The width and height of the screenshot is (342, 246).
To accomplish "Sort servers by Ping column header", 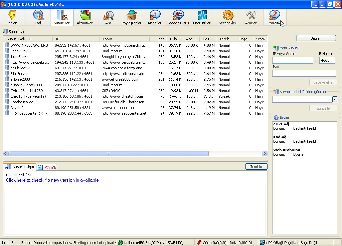I will [x=158, y=39].
